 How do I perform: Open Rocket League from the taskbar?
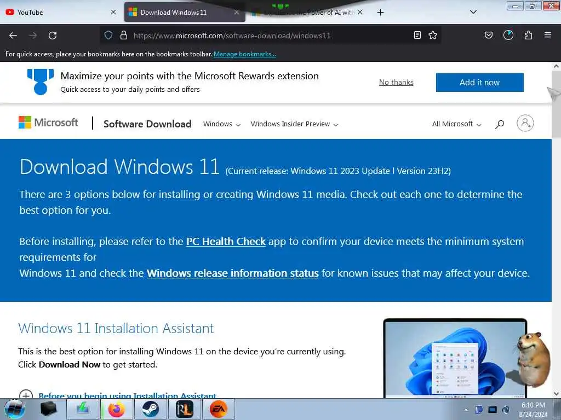[185, 409]
